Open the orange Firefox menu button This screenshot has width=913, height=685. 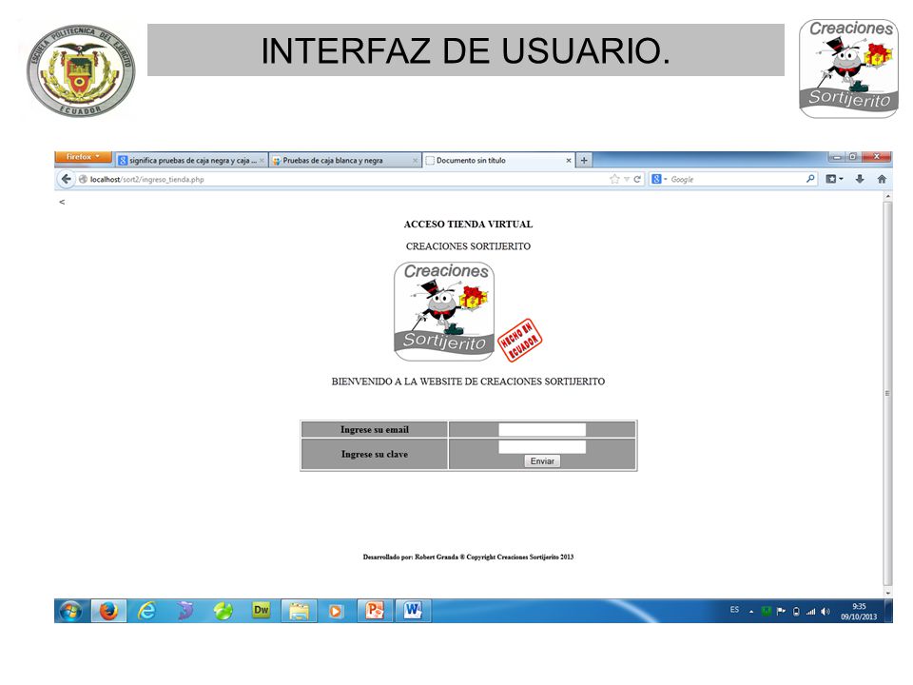click(x=83, y=157)
